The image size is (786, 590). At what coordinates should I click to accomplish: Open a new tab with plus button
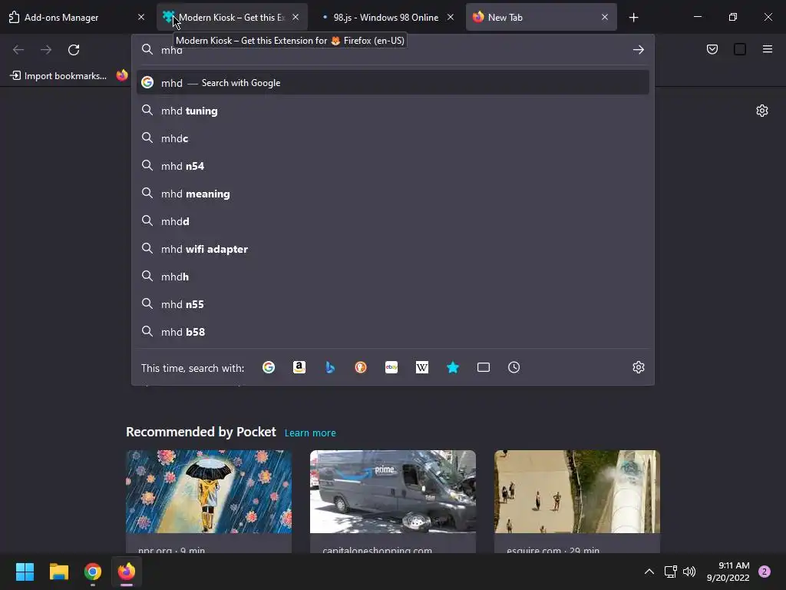point(633,18)
